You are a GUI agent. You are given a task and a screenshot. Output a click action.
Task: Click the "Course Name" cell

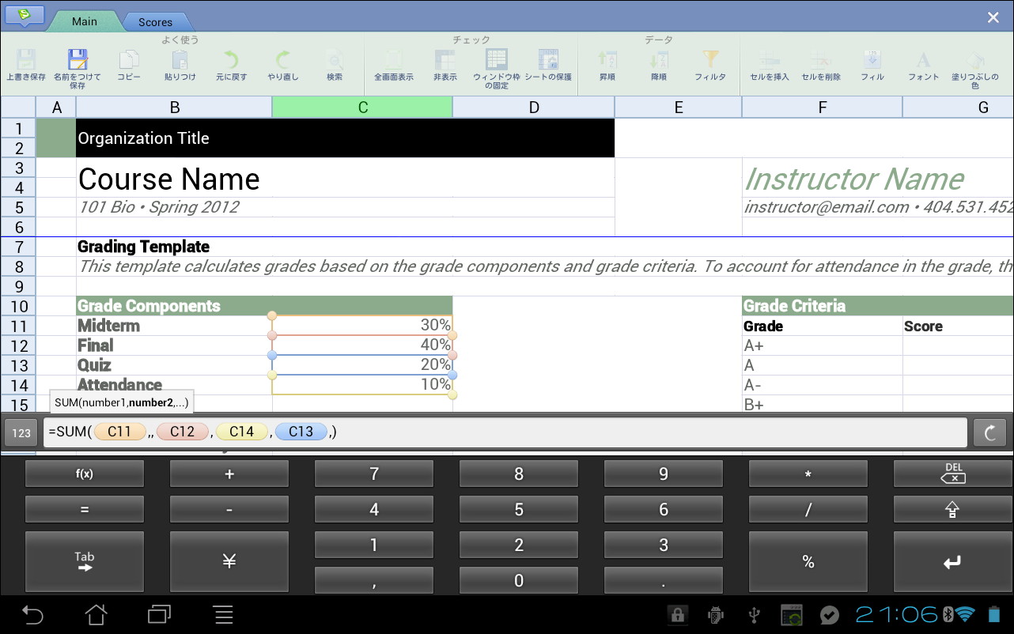tap(345, 178)
